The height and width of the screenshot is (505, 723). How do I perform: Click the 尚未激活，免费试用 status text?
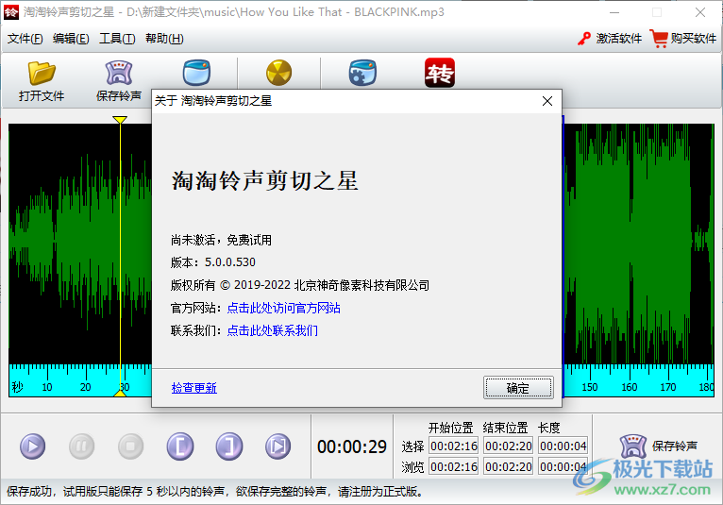[221, 240]
